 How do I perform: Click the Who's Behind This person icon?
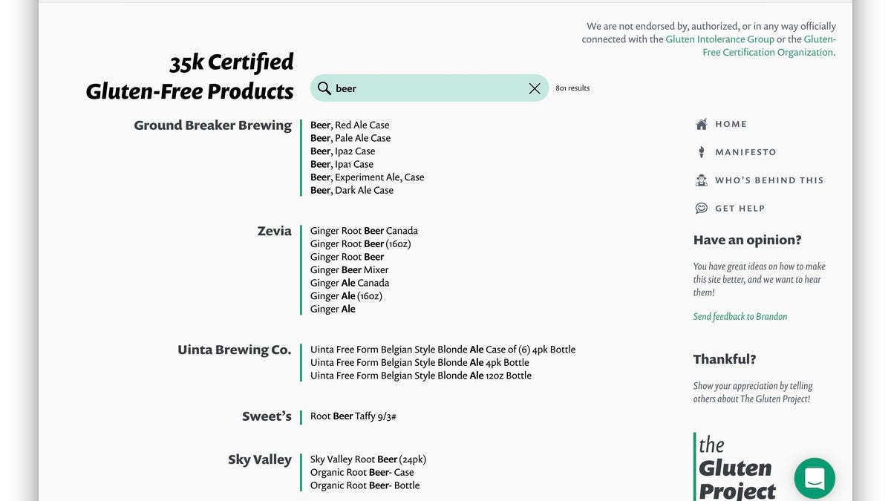701,180
